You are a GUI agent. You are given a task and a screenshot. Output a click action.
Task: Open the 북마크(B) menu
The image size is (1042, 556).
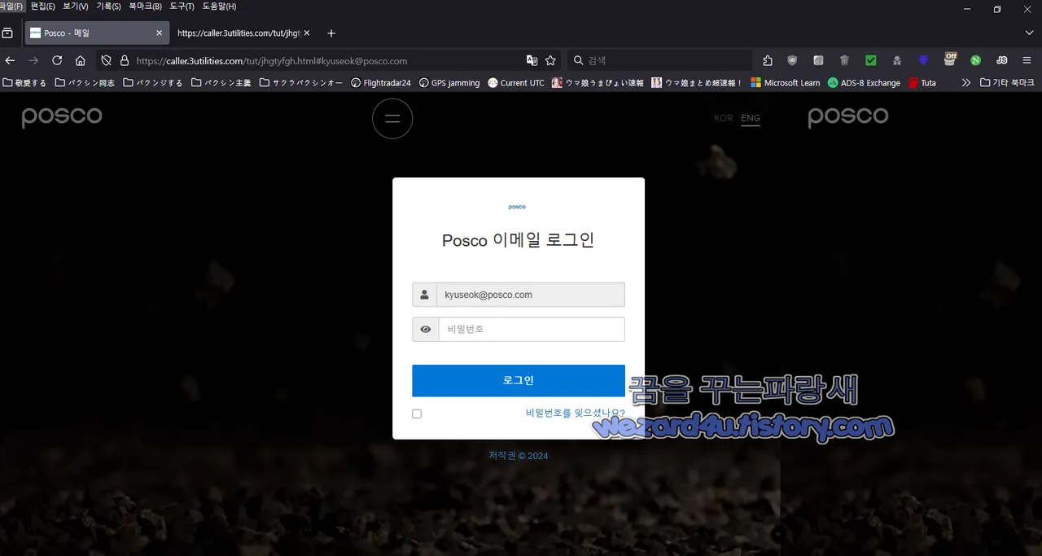[145, 7]
